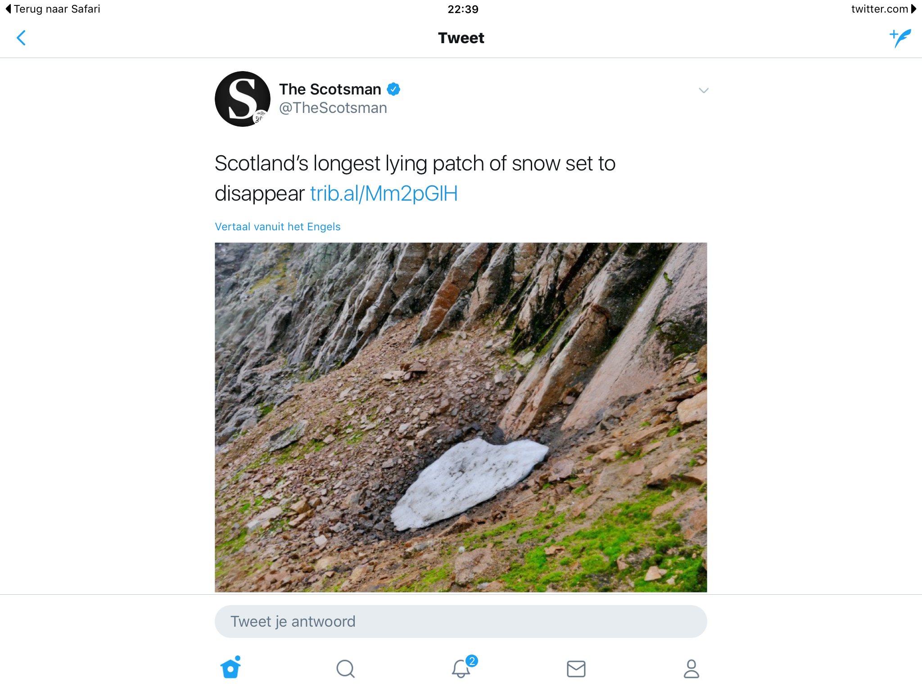Click The Scotsman display name
Viewport: 922px width, 691px height.
[330, 89]
